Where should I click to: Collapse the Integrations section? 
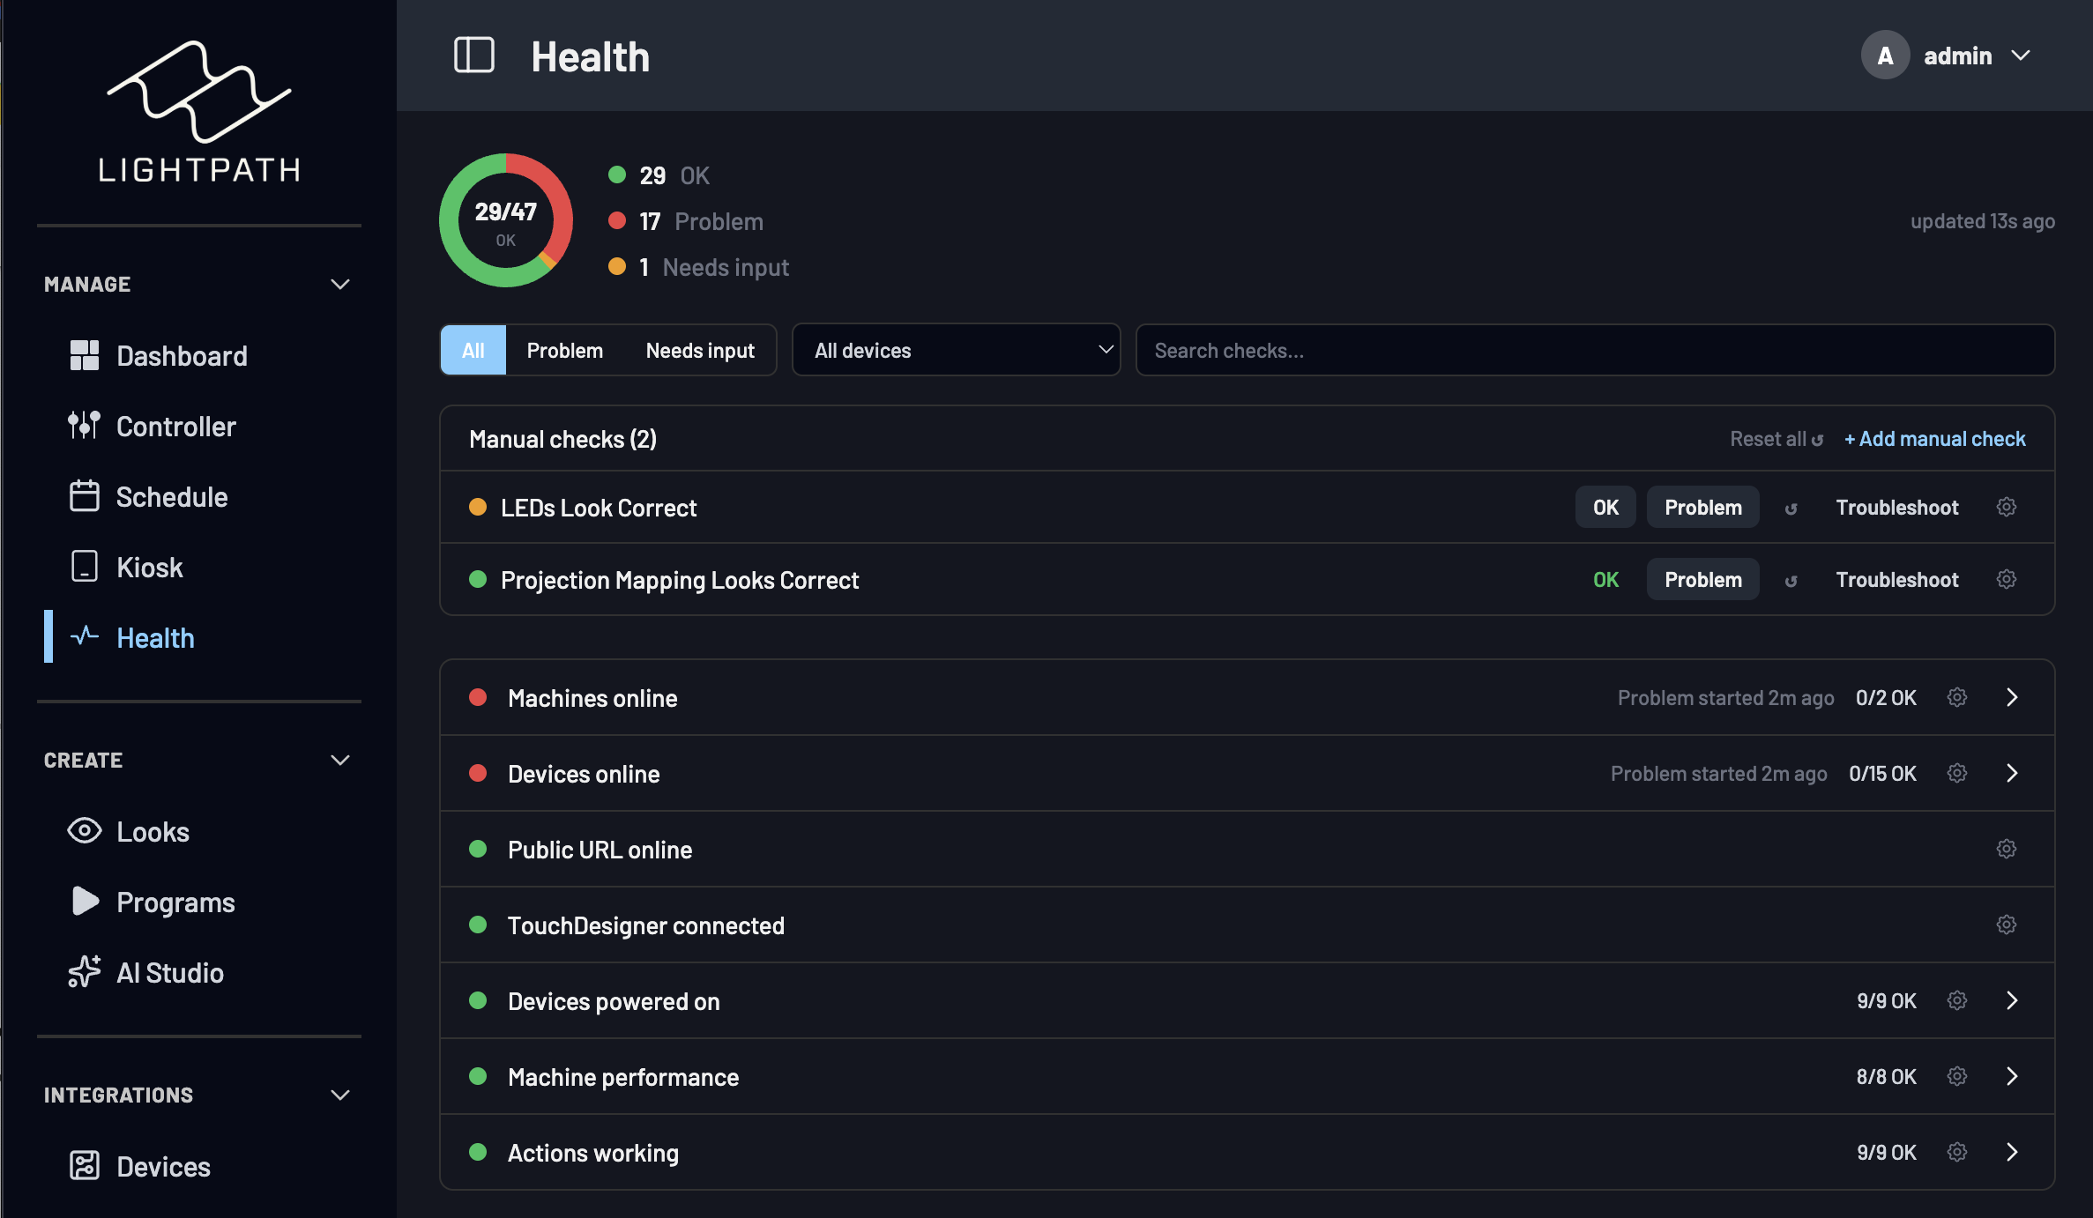coord(340,1095)
